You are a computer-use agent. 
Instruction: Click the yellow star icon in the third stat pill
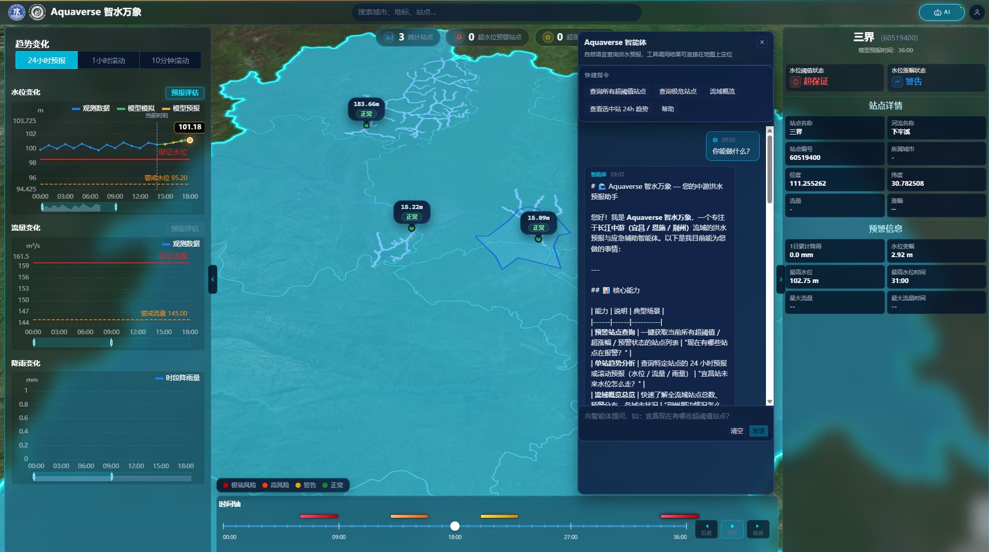pyautogui.click(x=548, y=37)
